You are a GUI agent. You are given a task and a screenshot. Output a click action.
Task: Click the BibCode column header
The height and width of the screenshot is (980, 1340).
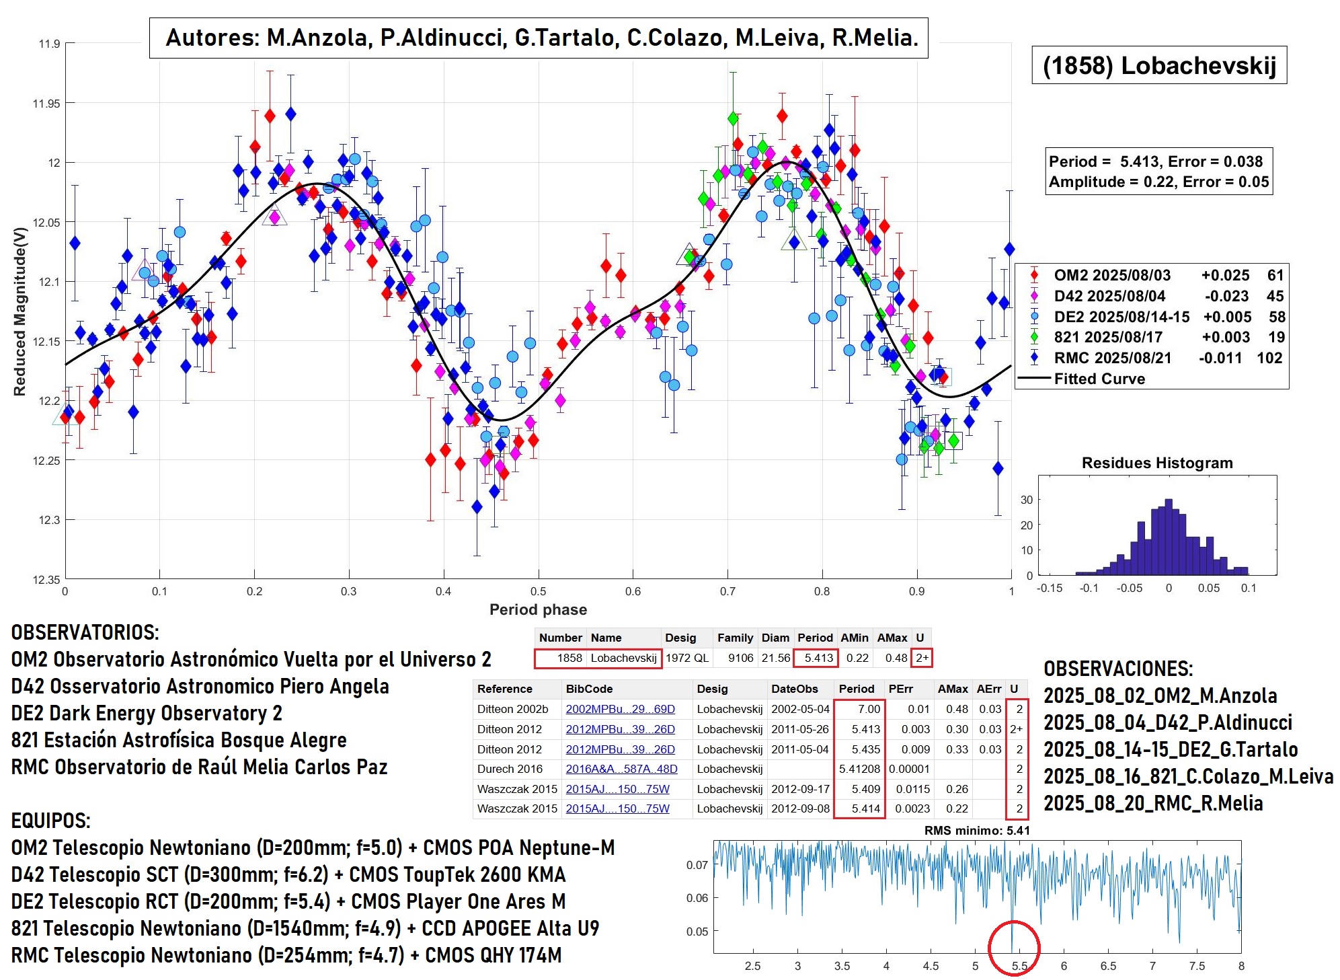tap(589, 689)
